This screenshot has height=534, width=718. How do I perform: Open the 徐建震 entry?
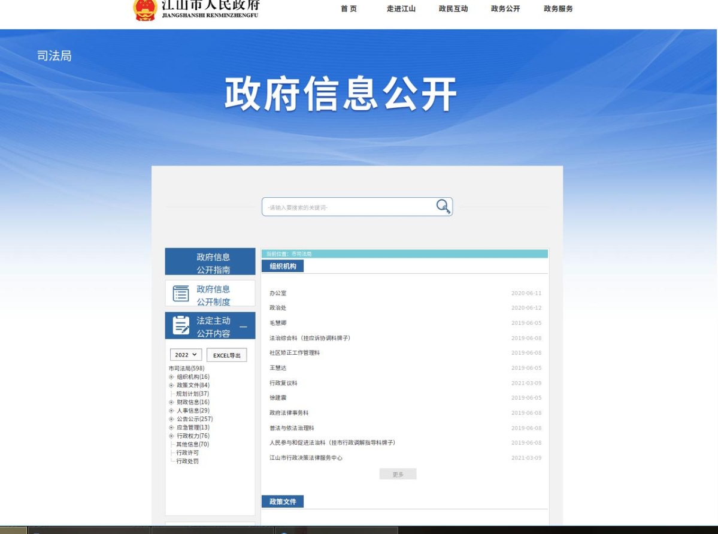[278, 397]
